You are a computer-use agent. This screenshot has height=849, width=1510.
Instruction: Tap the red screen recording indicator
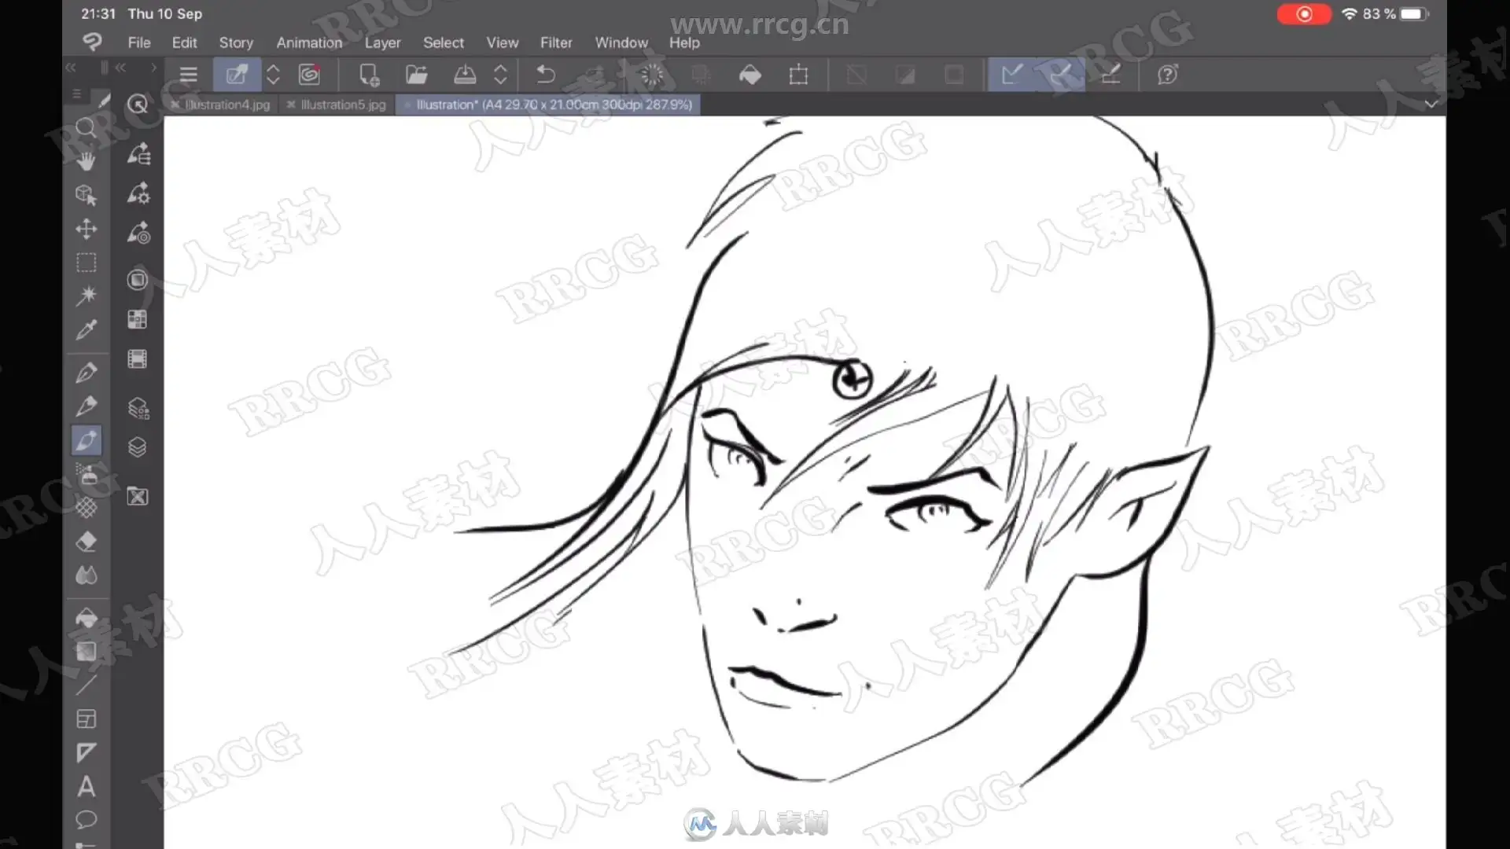click(x=1303, y=14)
